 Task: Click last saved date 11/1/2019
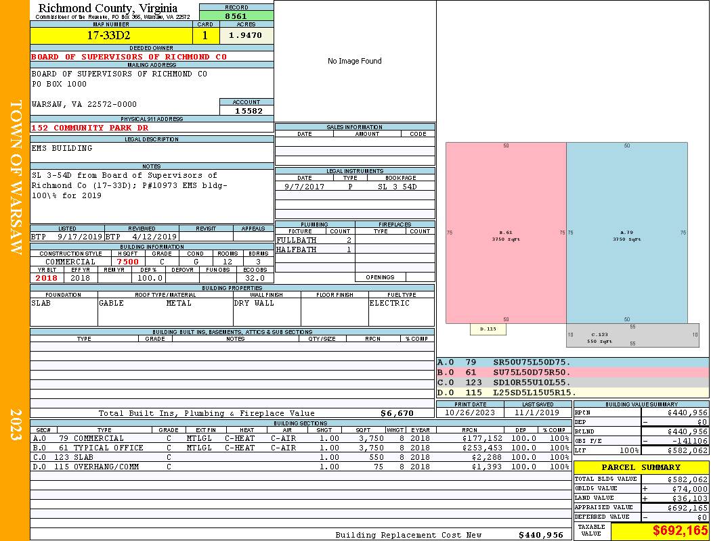(538, 413)
